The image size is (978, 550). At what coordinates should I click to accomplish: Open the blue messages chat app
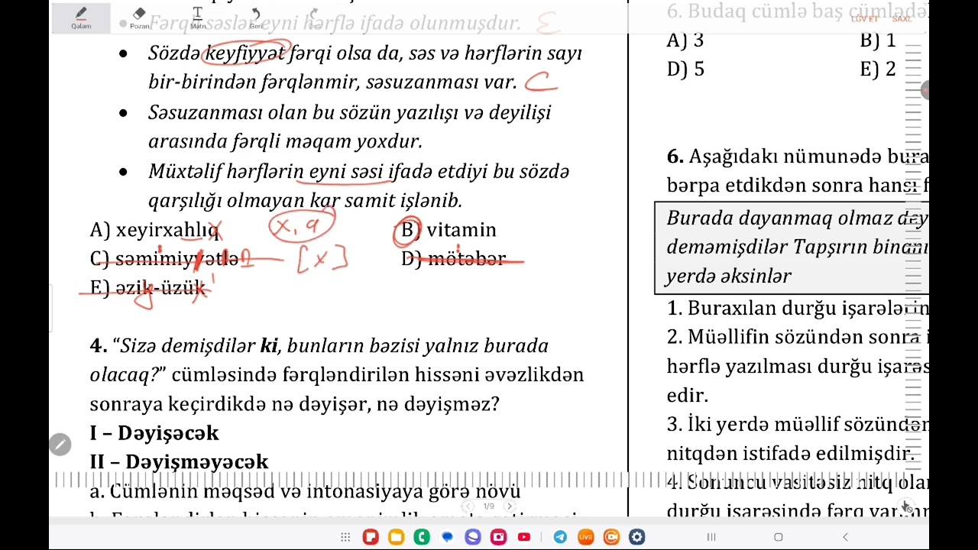point(447,537)
